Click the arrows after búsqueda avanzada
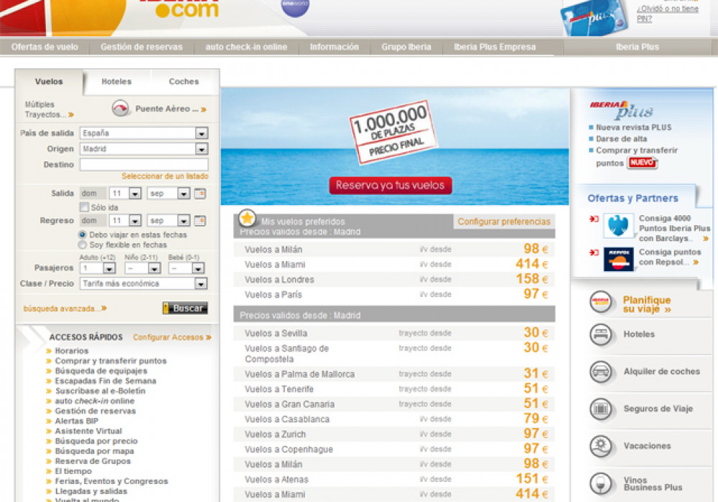This screenshot has width=718, height=502. pyautogui.click(x=104, y=308)
